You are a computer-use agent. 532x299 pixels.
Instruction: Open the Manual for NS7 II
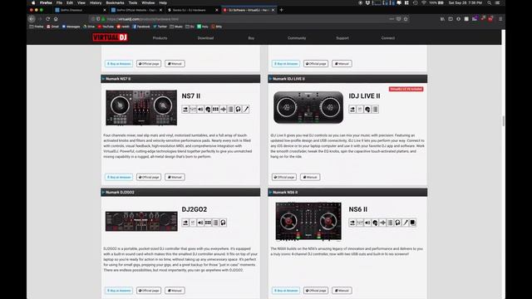tap(175, 177)
